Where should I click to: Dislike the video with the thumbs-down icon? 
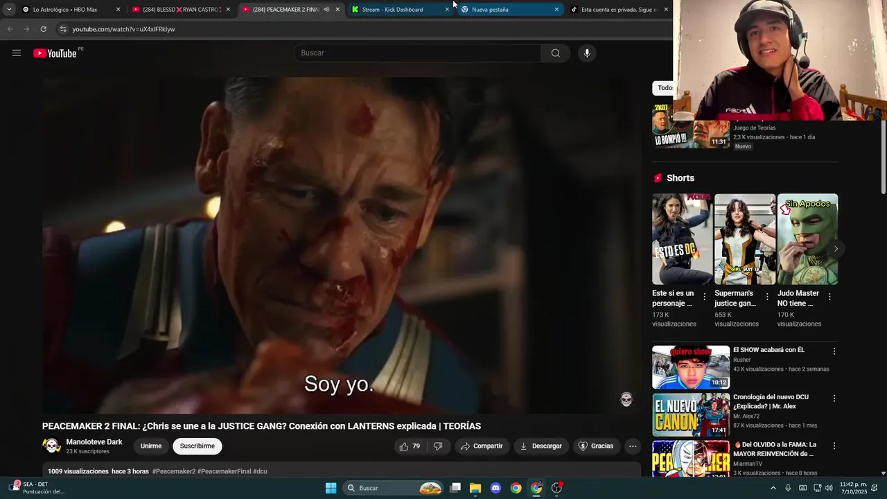coord(438,446)
